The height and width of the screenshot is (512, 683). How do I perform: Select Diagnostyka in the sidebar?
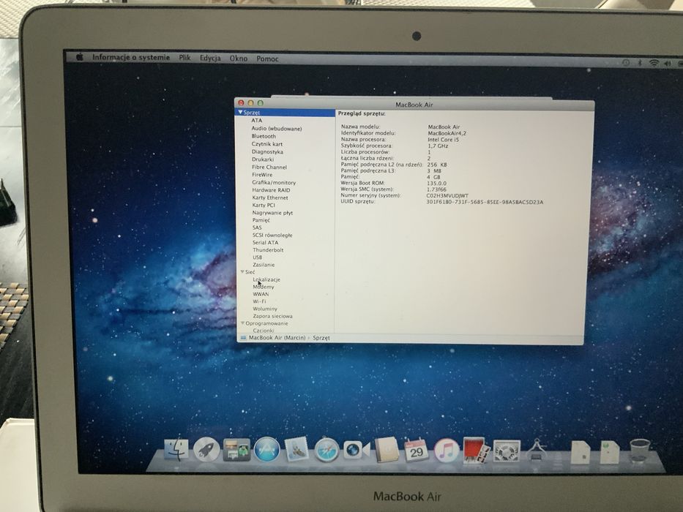[x=267, y=151]
